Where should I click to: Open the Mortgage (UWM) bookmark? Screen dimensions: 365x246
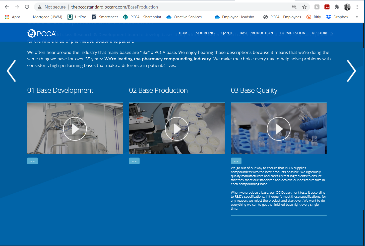[47, 17]
